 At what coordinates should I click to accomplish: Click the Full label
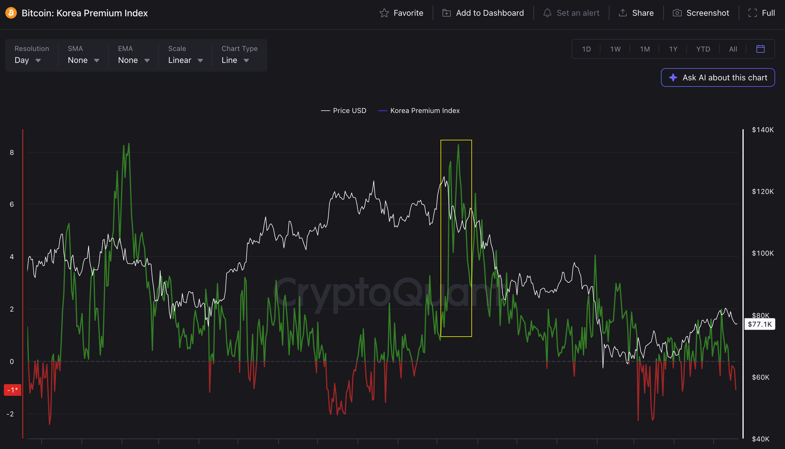point(768,13)
